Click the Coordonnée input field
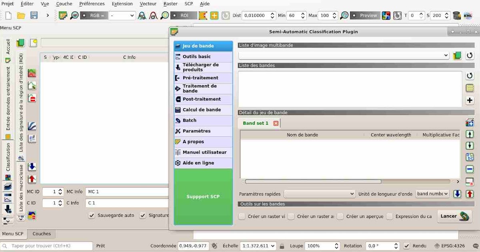This screenshot has width=480, height=252. click(193, 246)
